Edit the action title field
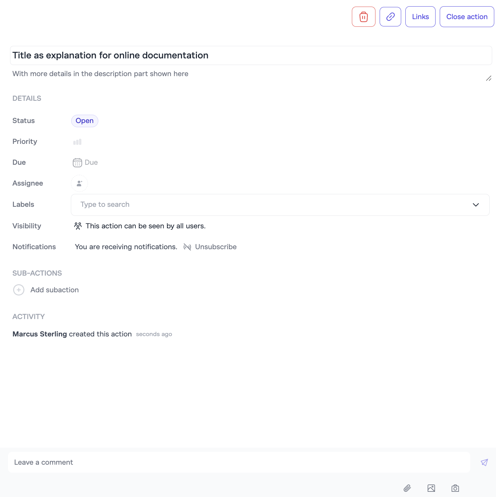The height and width of the screenshot is (497, 496). coord(250,56)
